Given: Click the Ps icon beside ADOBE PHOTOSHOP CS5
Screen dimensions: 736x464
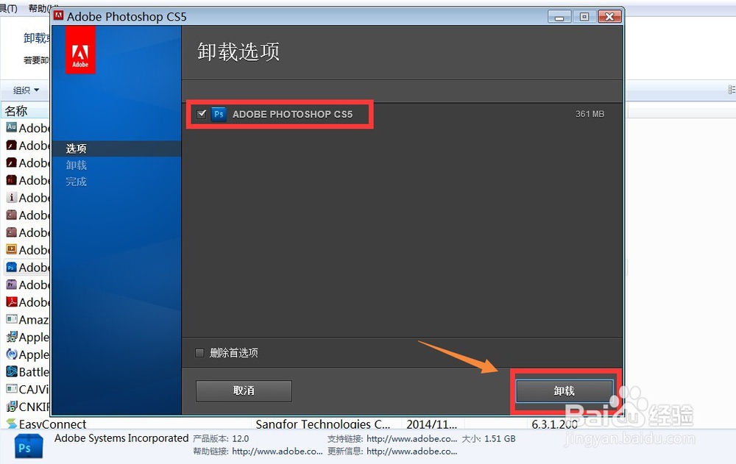Looking at the screenshot, I should pos(219,114).
